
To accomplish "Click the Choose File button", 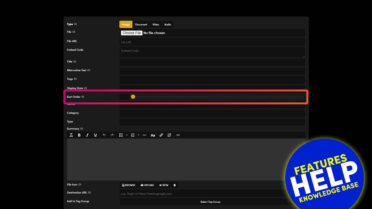I will pos(132,33).
